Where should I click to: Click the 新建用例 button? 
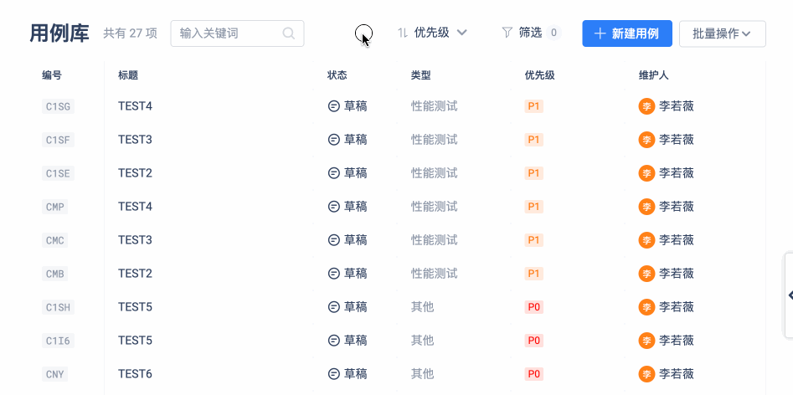(x=626, y=33)
